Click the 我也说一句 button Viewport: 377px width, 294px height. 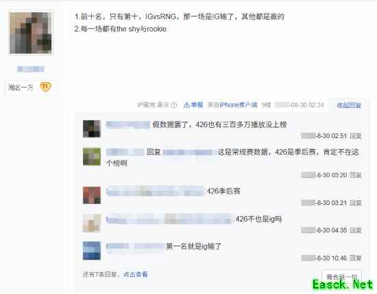click(341, 277)
